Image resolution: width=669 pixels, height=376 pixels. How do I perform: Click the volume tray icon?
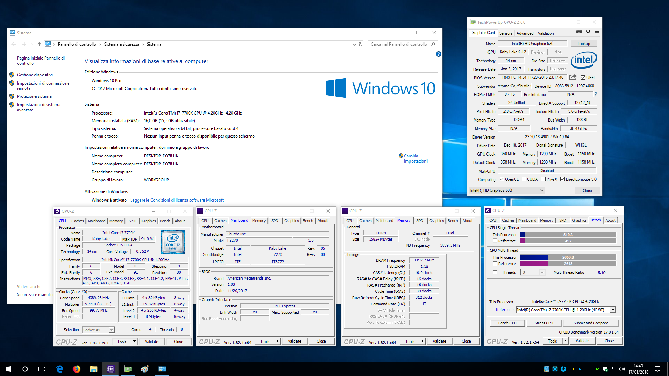click(x=622, y=369)
